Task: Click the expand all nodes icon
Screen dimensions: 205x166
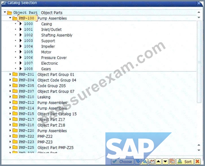Action: coord(138,161)
